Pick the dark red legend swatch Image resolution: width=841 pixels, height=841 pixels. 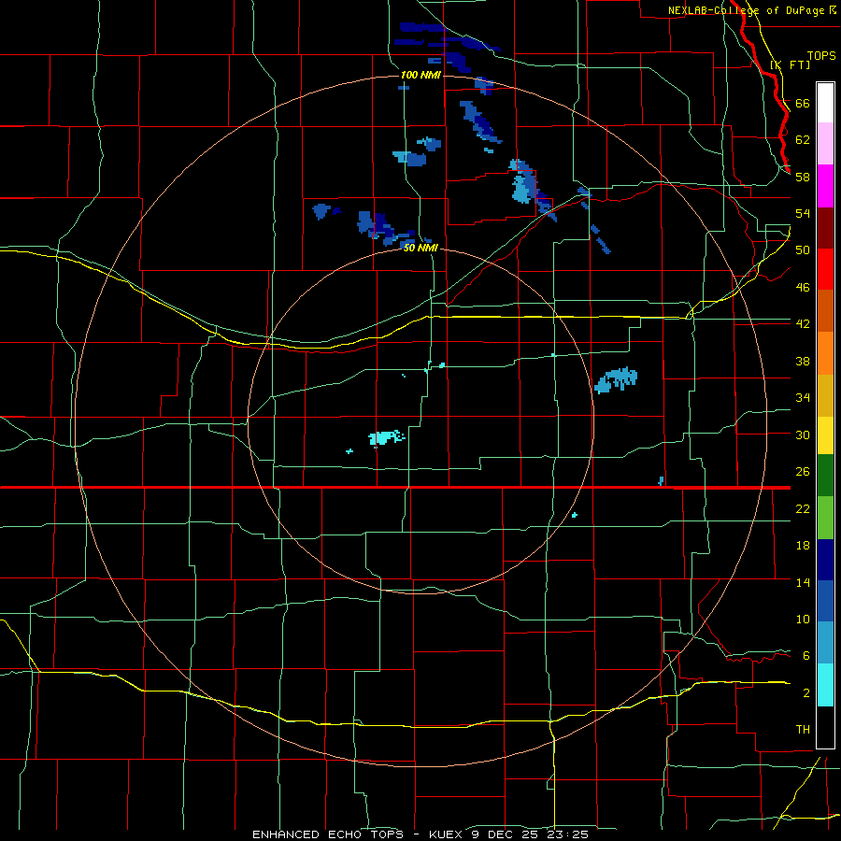825,228
